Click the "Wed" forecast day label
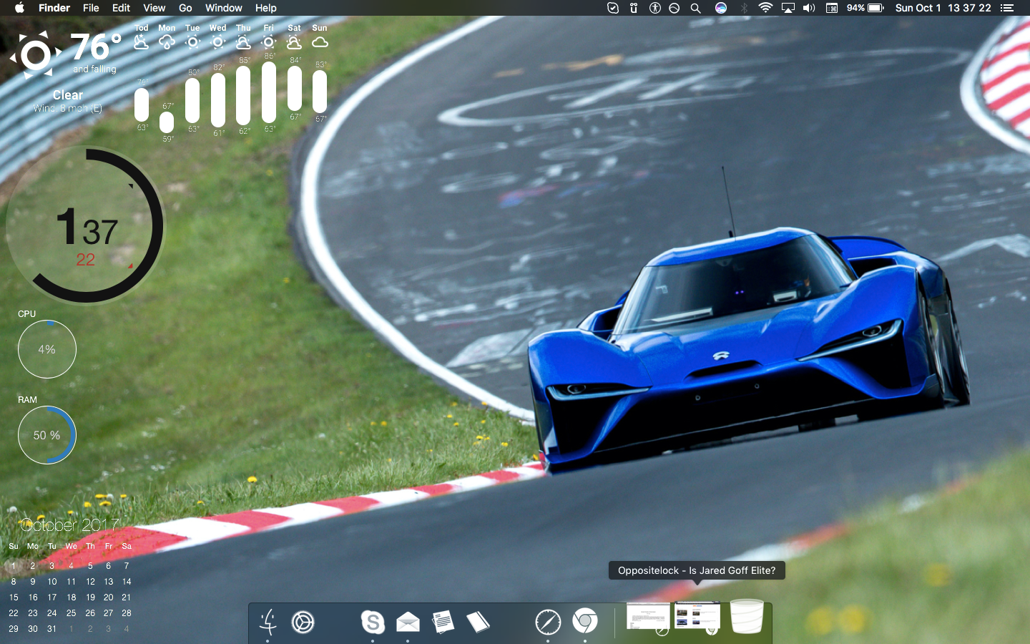 pos(217,28)
